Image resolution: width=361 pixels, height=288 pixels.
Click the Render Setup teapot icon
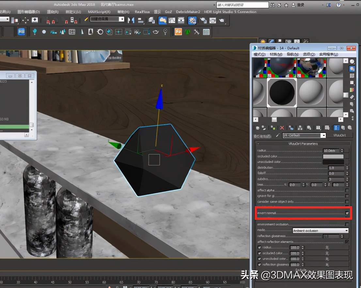[203, 20]
